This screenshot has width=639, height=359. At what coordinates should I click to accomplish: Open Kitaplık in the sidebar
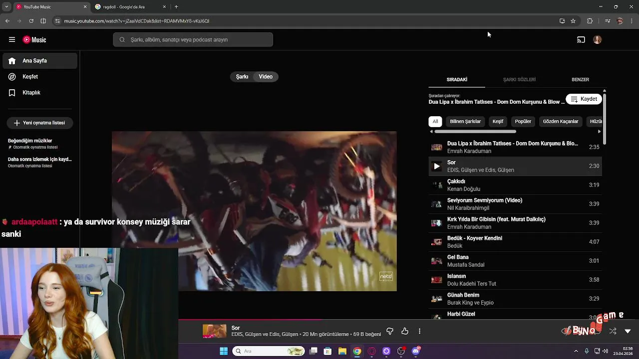coord(40,93)
